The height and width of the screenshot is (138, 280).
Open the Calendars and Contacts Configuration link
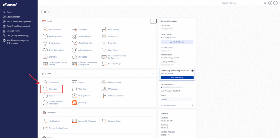tap(117, 57)
